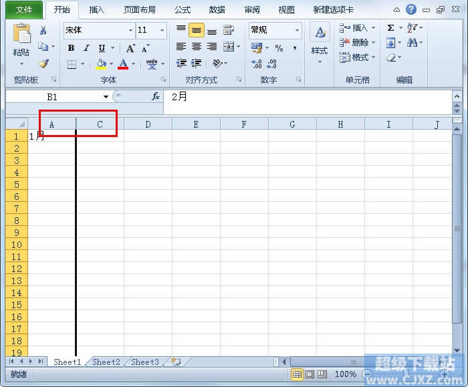This screenshot has height=387, width=468.
Task: Switch to Page Layout view button
Action: coord(310,374)
